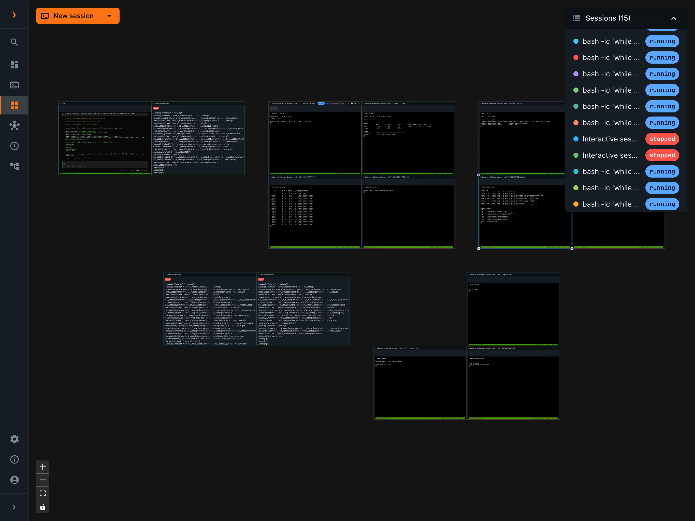
Task: Click running badge on red-dot bash session
Action: pos(662,57)
